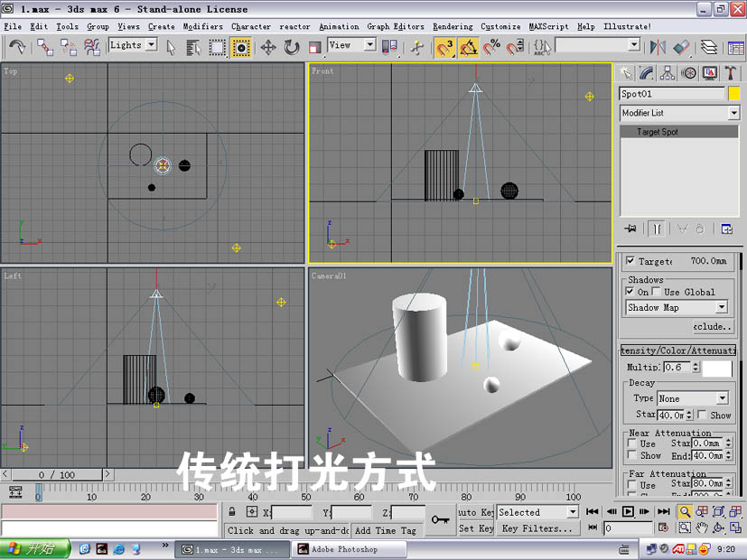This screenshot has height=560, width=747.
Task: Enable the Use Global checkbox
Action: point(656,292)
